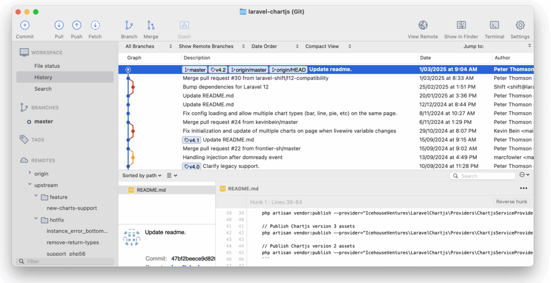Click the Pull toolbar icon
This screenshot has width=551, height=283.
[x=59, y=25]
